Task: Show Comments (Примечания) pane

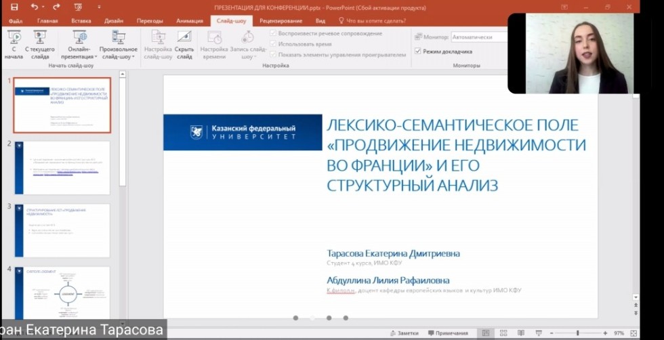Action: (x=447, y=333)
